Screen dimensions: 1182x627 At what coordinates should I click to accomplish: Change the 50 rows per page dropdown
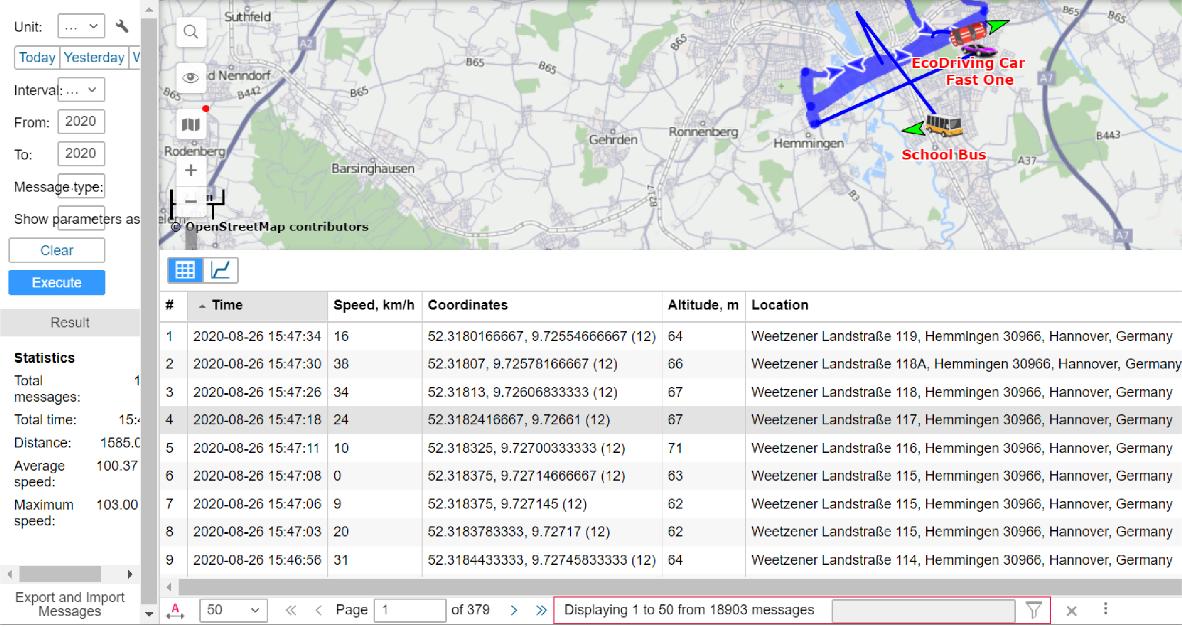click(x=233, y=610)
